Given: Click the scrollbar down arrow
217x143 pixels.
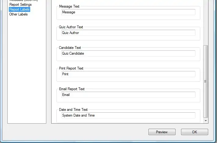Looking at the screenshot, I should point(205,121).
